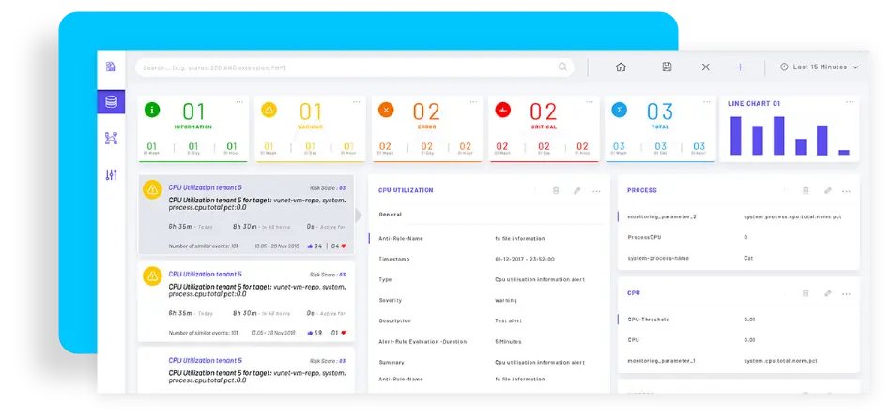This screenshot has height=417, width=891.
Task: Open the CPU panel's three-dot menu
Action: point(847,293)
